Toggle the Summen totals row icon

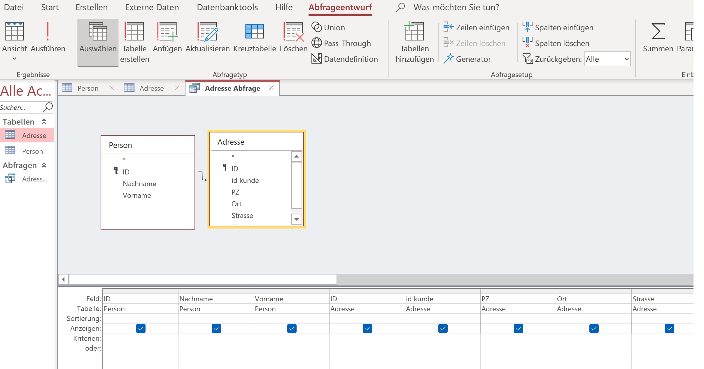pos(658,32)
